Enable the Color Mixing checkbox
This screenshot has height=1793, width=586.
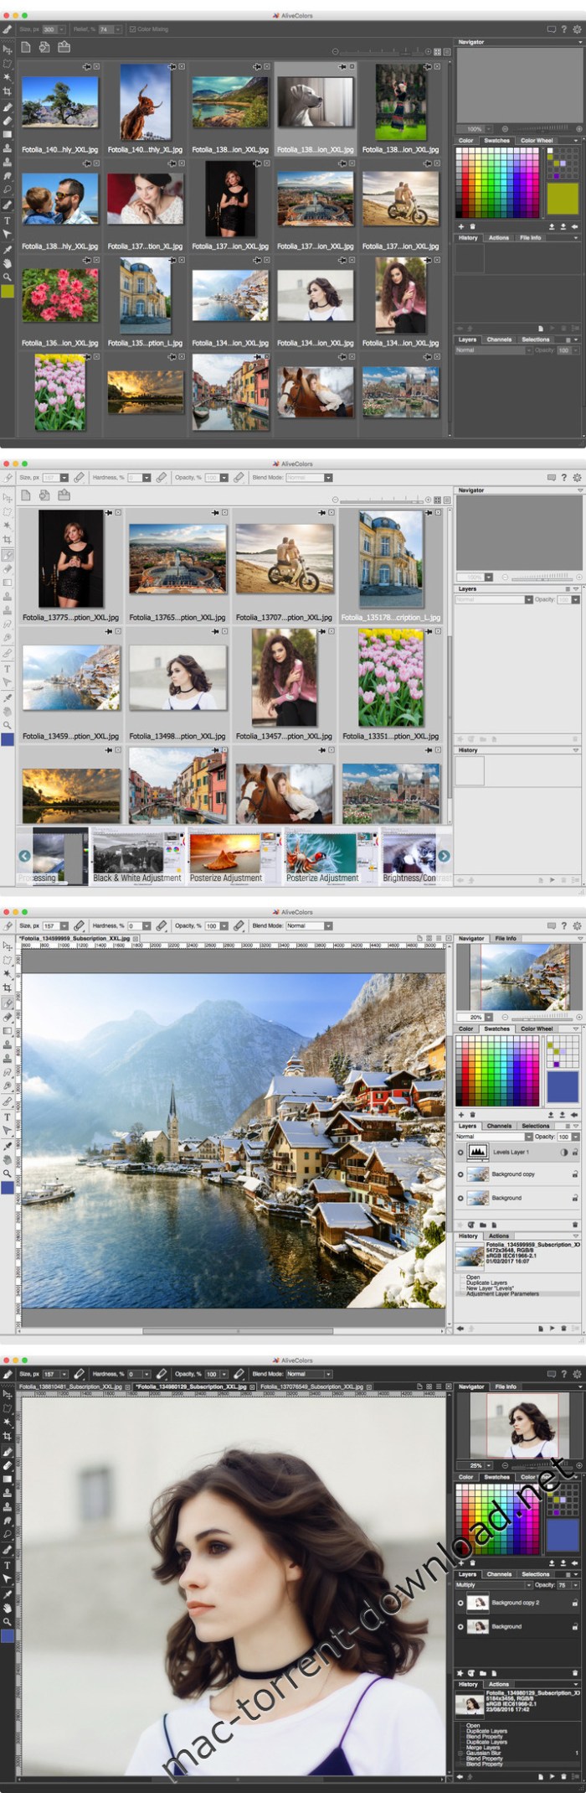[x=132, y=29]
